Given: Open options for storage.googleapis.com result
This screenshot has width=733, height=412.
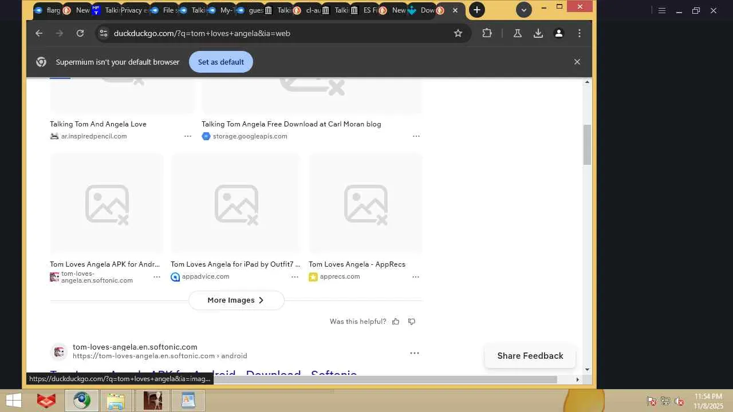Looking at the screenshot, I should pos(416,136).
